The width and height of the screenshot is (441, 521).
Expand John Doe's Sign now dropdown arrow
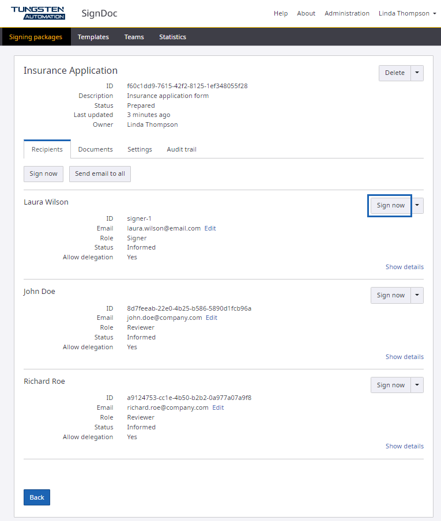pos(417,295)
